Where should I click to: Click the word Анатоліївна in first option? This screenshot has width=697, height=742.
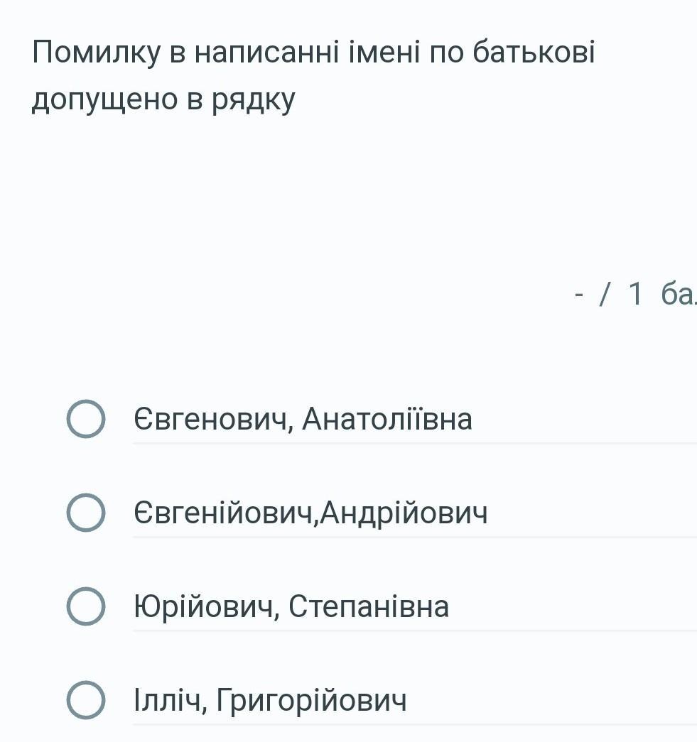[x=387, y=419]
